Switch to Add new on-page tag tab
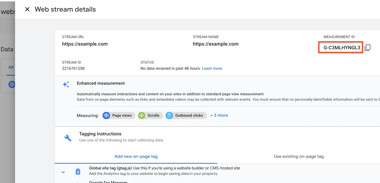This screenshot has height=183, width=380. (x=136, y=156)
